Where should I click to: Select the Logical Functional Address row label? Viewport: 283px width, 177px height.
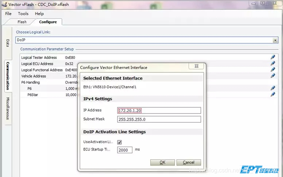pyautogui.click(x=42, y=70)
